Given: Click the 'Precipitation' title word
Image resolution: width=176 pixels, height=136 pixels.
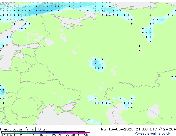Looking at the screenshot, I should [x=12, y=129].
